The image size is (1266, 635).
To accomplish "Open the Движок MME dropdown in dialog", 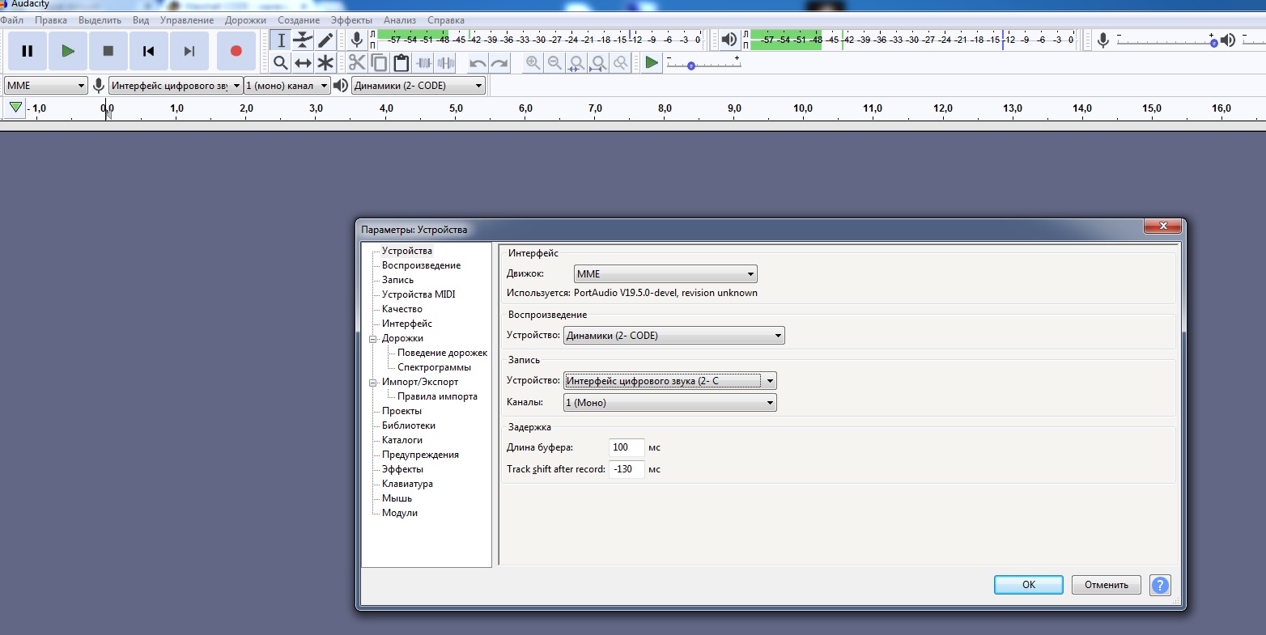I will pos(665,274).
